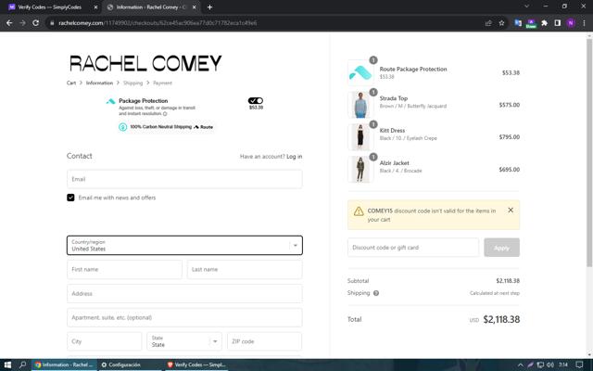The width and height of the screenshot is (593, 371).
Task: Click the First name field
Action: [124, 270]
